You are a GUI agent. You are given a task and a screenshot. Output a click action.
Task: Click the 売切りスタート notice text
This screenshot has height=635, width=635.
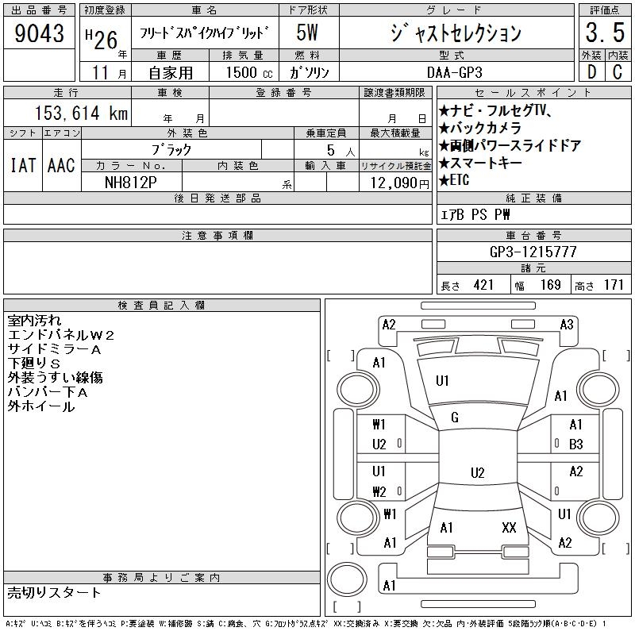click(54, 592)
